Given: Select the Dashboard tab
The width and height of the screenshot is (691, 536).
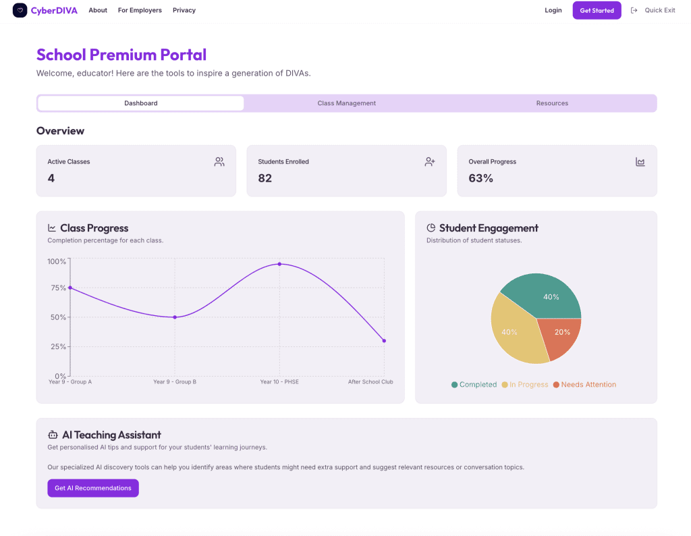Looking at the screenshot, I should pos(141,103).
